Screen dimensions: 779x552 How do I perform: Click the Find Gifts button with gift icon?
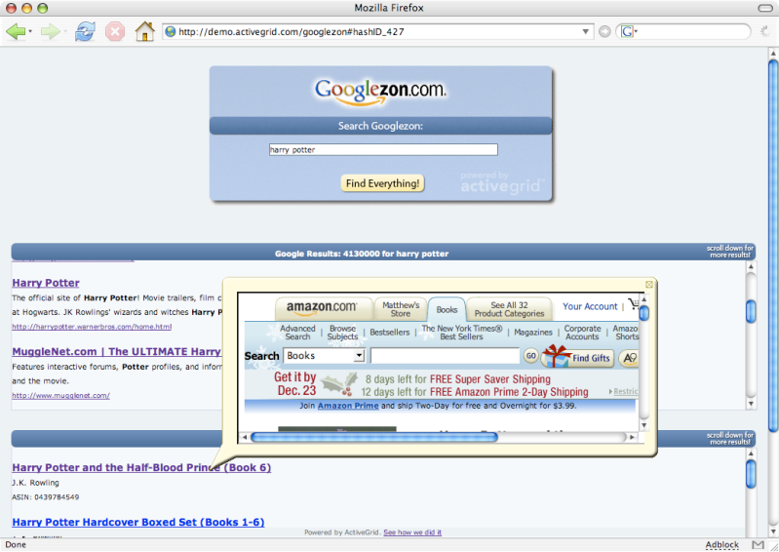578,357
